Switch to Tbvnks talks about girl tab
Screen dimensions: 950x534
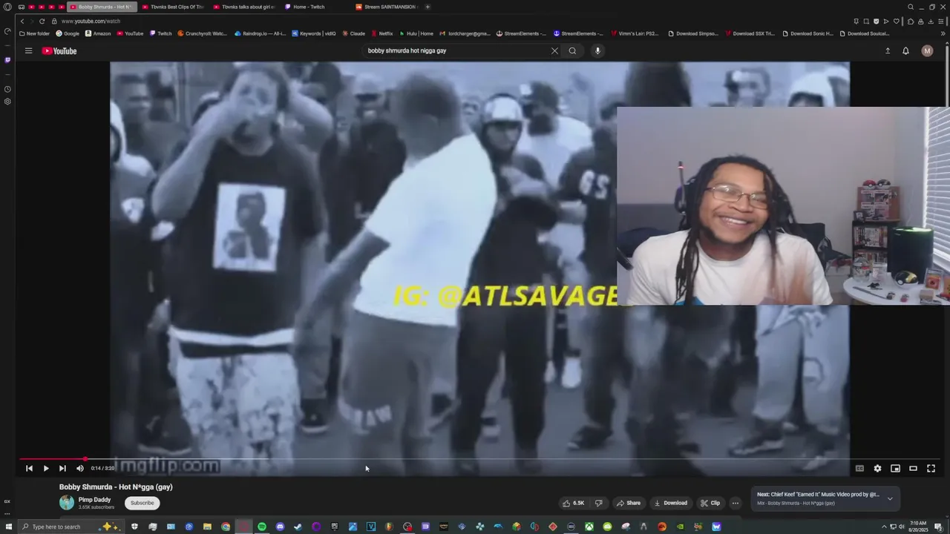pos(243,7)
